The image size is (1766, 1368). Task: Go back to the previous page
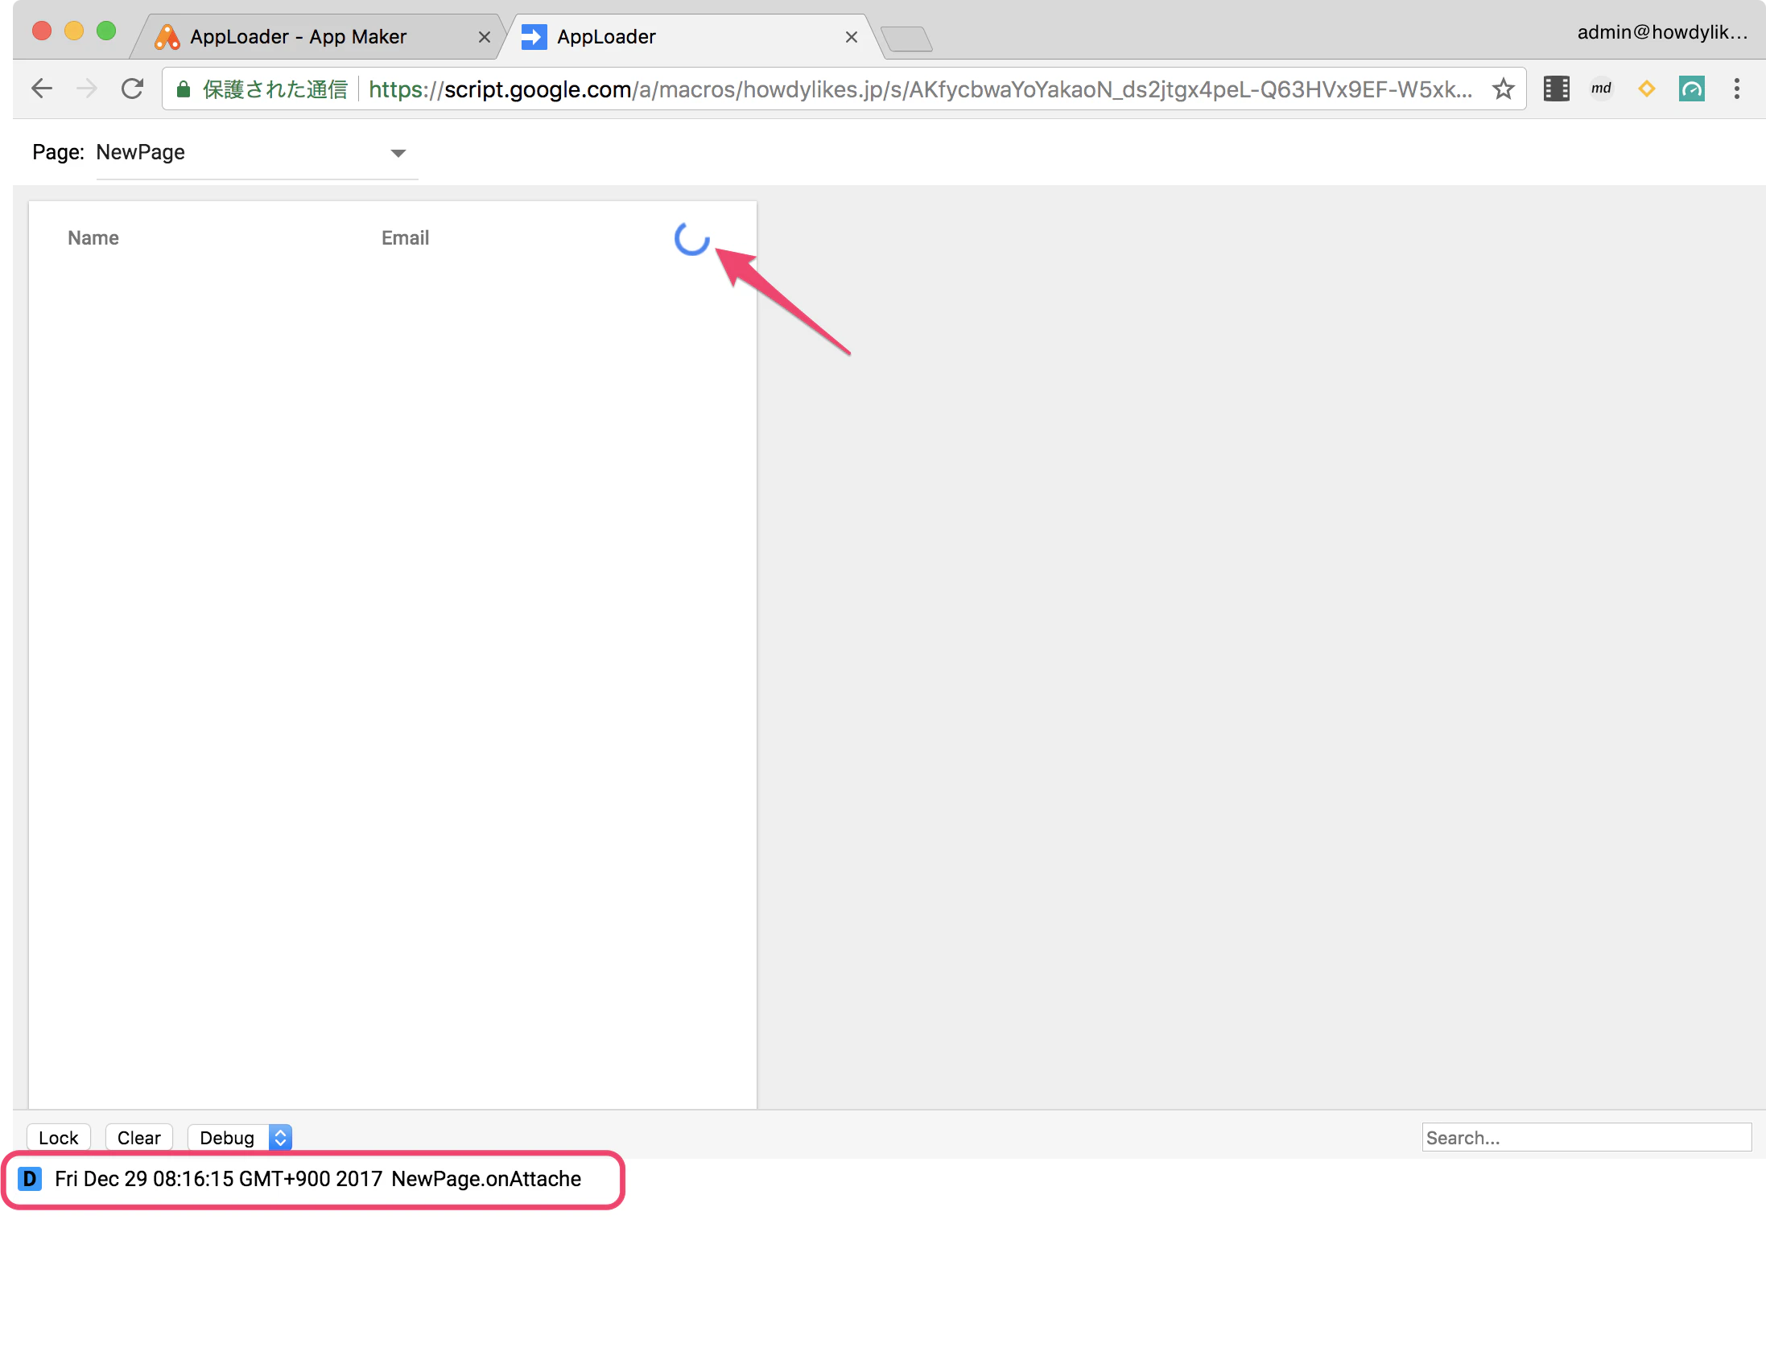point(42,89)
